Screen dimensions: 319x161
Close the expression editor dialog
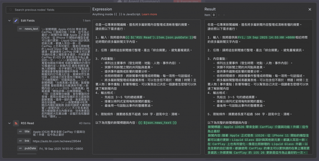click(310, 9)
